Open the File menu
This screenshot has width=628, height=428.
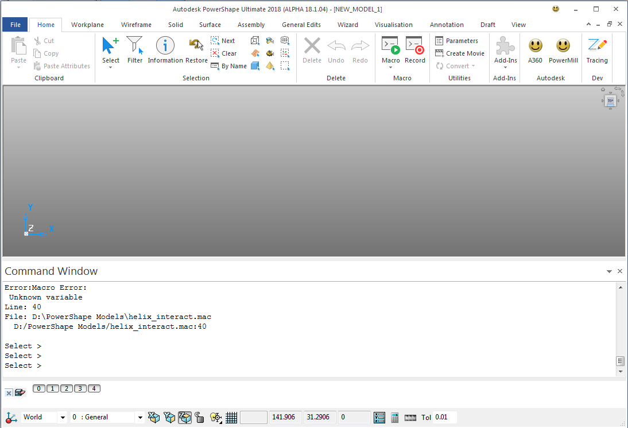point(15,25)
